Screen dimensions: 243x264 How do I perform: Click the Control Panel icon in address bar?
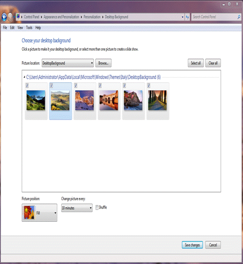point(18,17)
